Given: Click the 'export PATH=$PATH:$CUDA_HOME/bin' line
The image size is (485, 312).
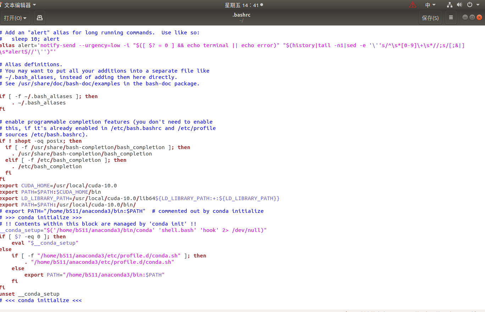Looking at the screenshot, I should [x=50, y=192].
